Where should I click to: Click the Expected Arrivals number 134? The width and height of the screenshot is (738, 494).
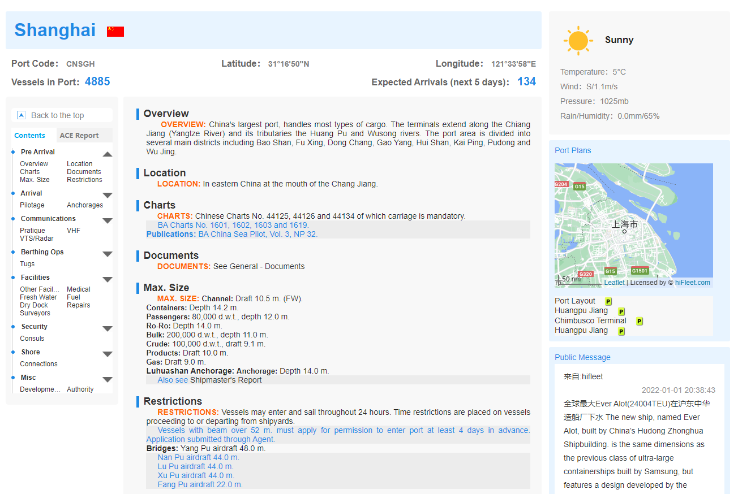pos(526,82)
